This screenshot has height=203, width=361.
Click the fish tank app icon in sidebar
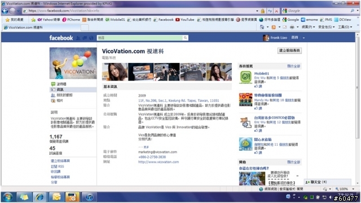point(246,144)
